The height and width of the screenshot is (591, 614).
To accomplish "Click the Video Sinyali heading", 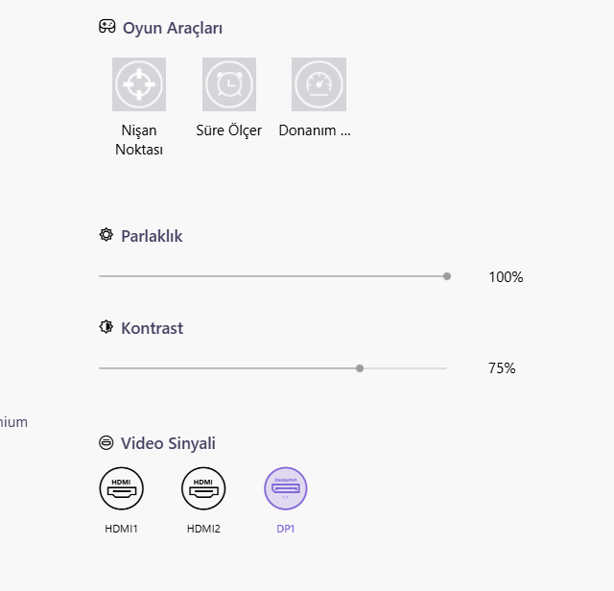I will click(169, 443).
